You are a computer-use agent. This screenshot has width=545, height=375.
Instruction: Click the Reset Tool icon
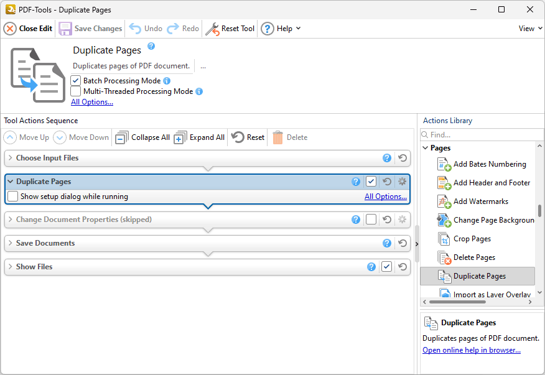coord(213,28)
